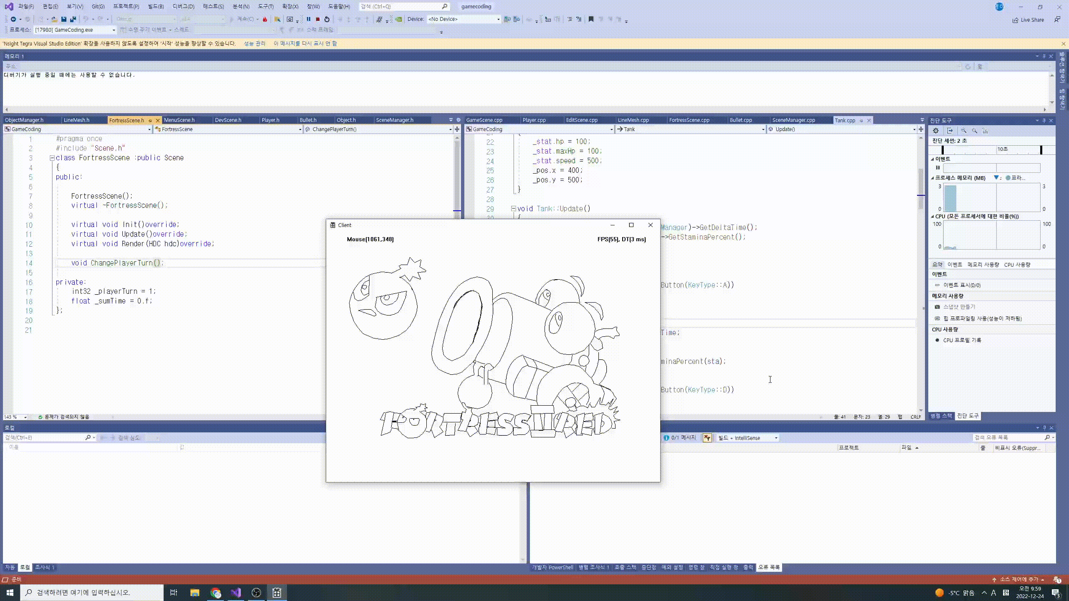Open the process GameCoding.exe dropdown

(114, 30)
